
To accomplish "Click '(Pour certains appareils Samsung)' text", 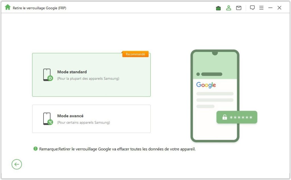I will click(84, 122).
